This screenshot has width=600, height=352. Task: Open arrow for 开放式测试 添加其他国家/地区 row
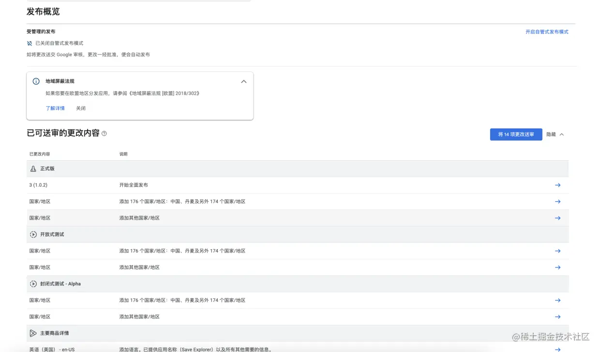tap(557, 268)
